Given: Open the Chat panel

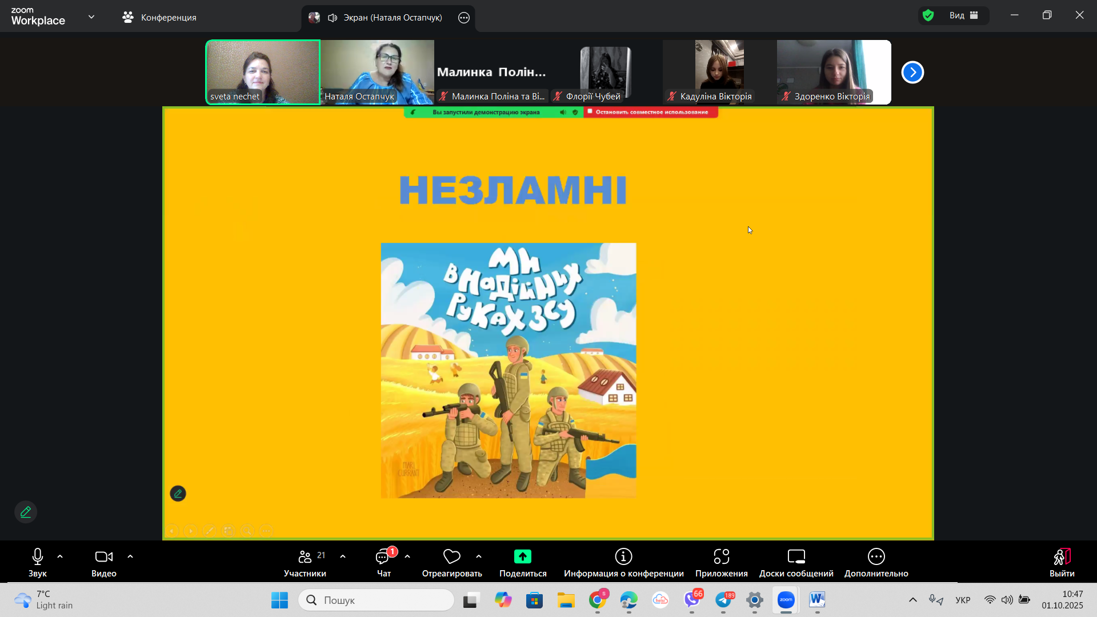Looking at the screenshot, I should 383,556.
